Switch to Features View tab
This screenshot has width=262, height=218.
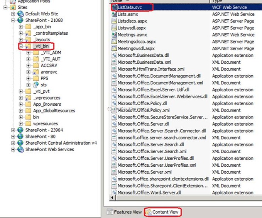124,212
